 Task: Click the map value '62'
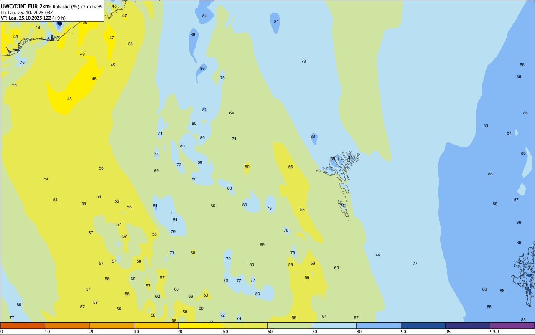(x=158, y=297)
